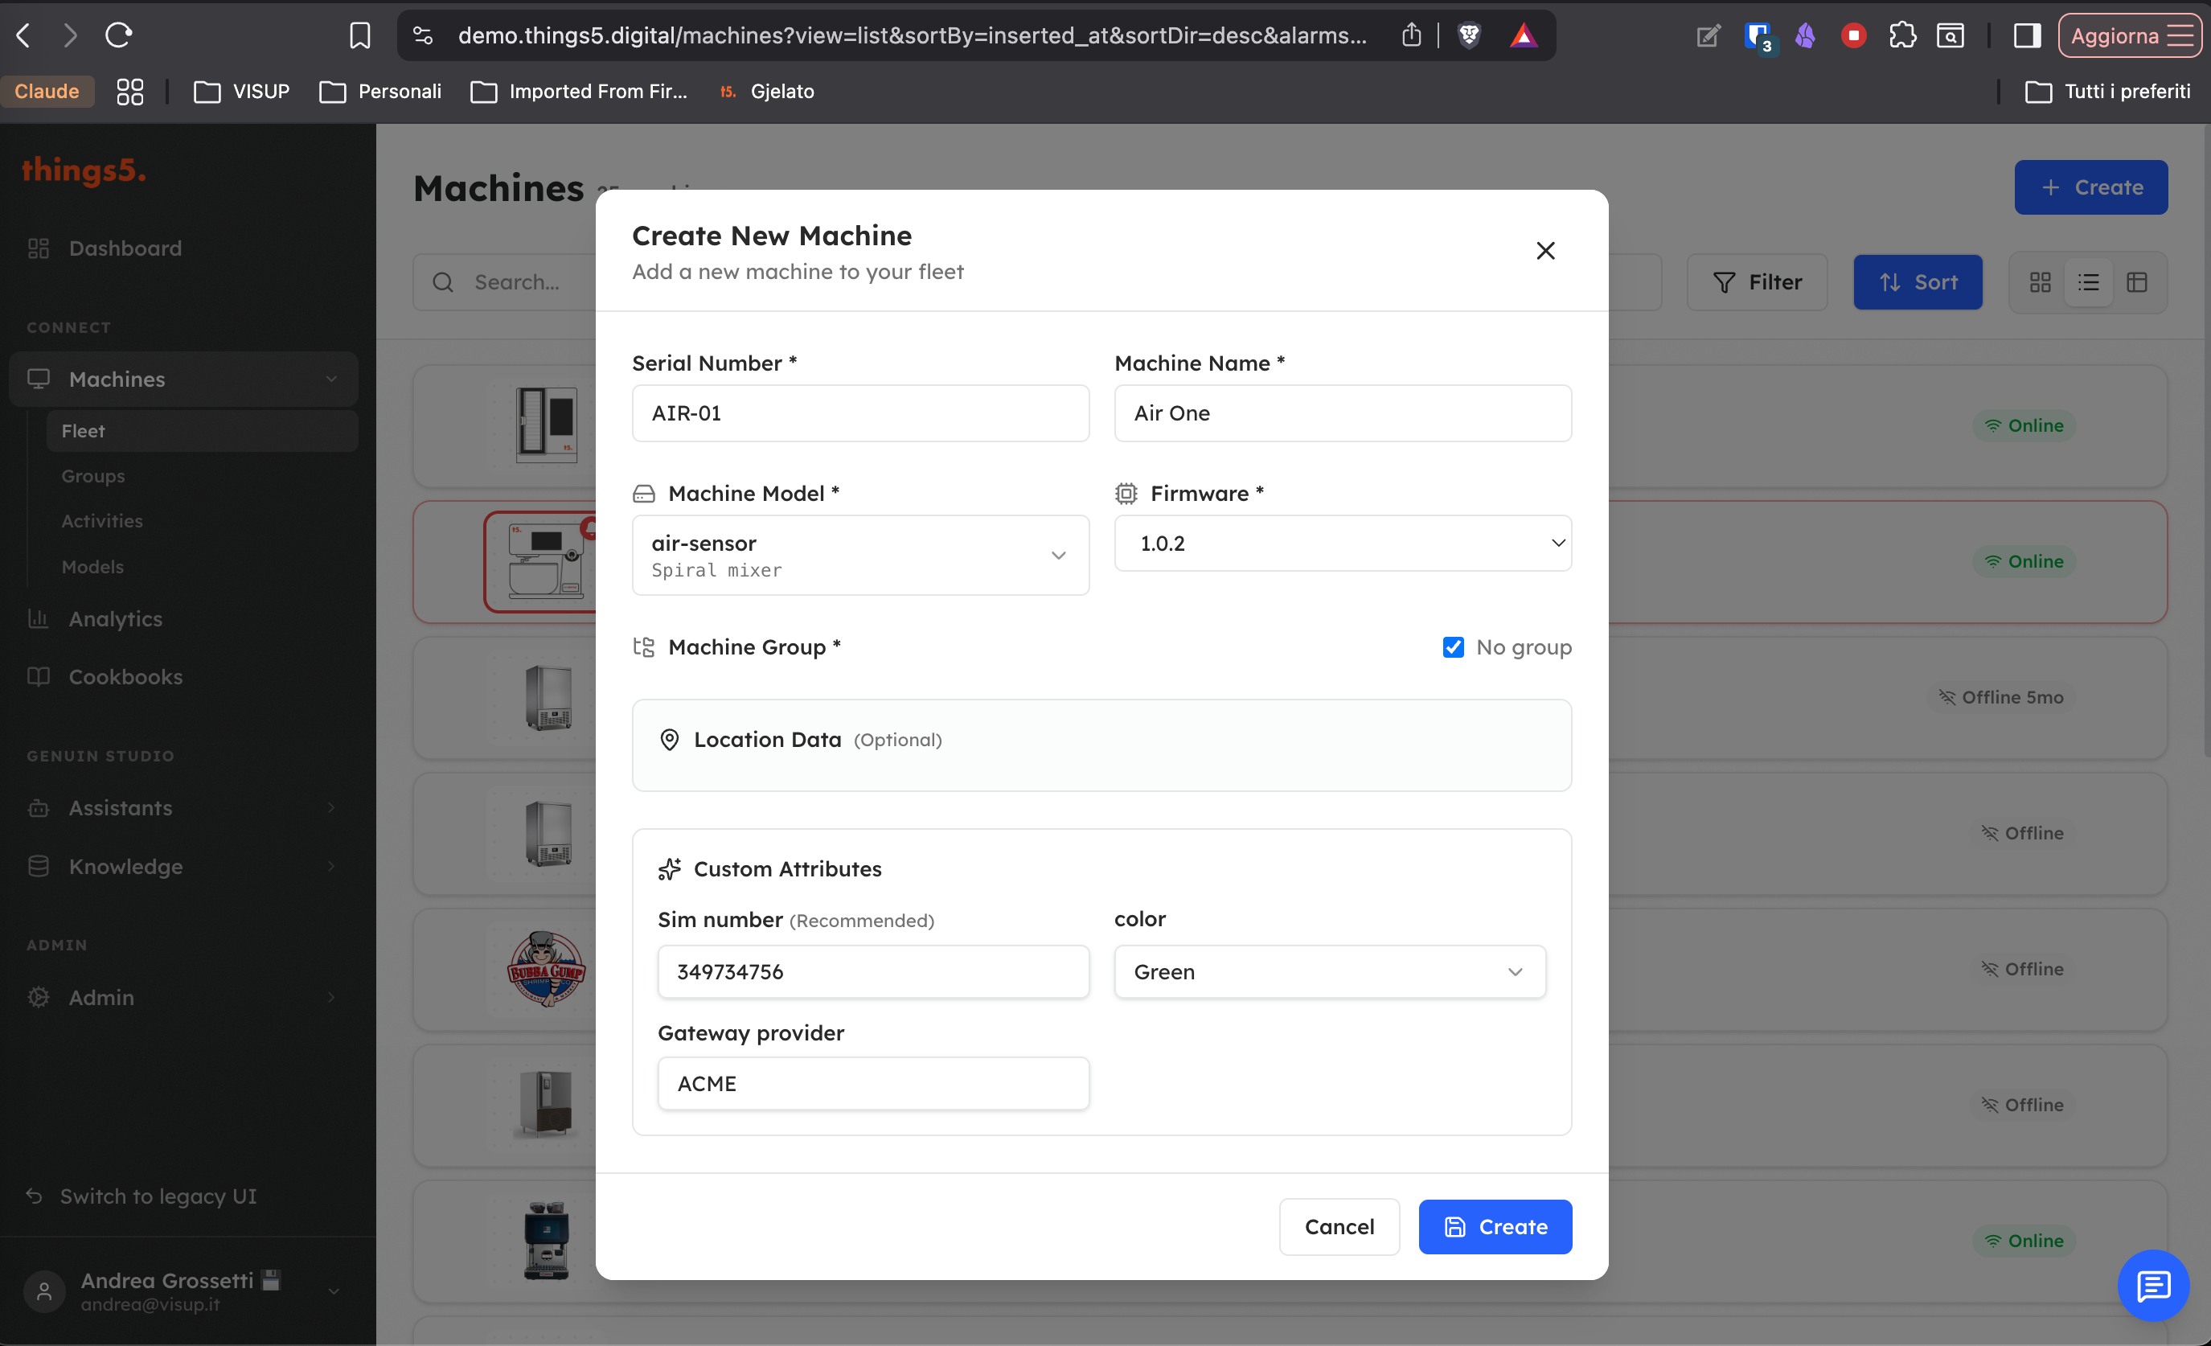Open the Personali bookmarks folder
This screenshot has height=1346, width=2211.
(380, 91)
